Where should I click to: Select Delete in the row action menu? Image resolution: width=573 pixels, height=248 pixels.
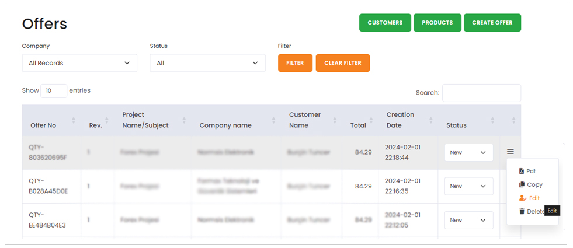tap(534, 211)
